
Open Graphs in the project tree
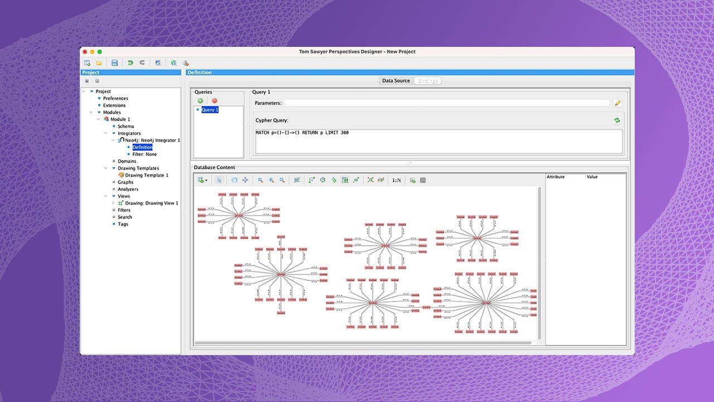coord(126,182)
